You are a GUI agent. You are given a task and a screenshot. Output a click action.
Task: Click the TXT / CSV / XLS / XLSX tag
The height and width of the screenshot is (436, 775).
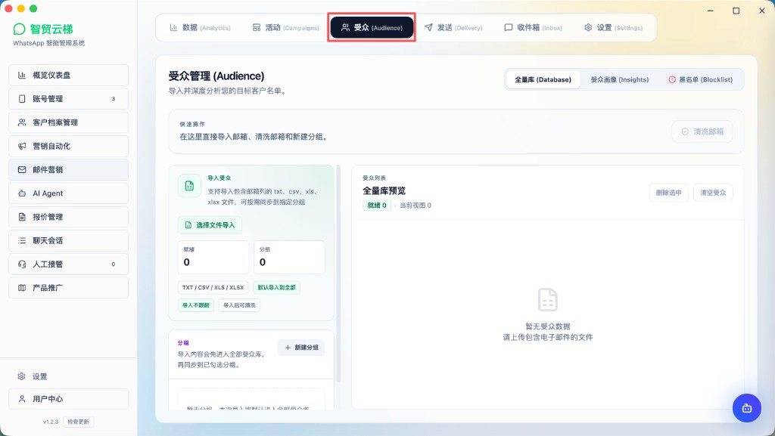coord(213,288)
